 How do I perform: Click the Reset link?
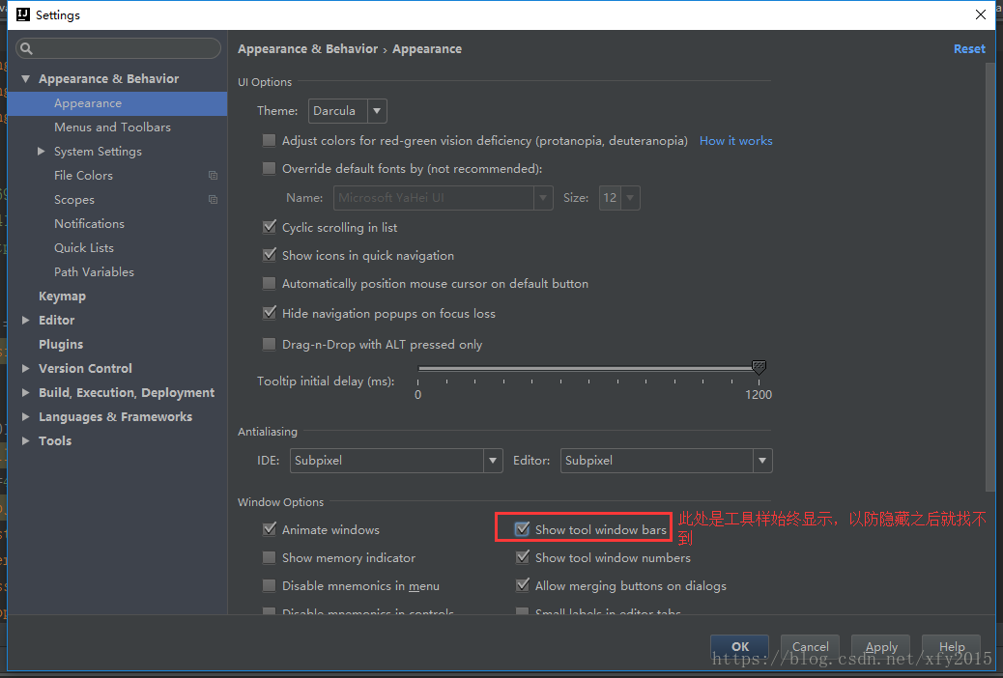tap(969, 48)
